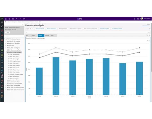Screen dimensions: 152x119
Task: Select the Week period tab
Action: click(x=34, y=36)
